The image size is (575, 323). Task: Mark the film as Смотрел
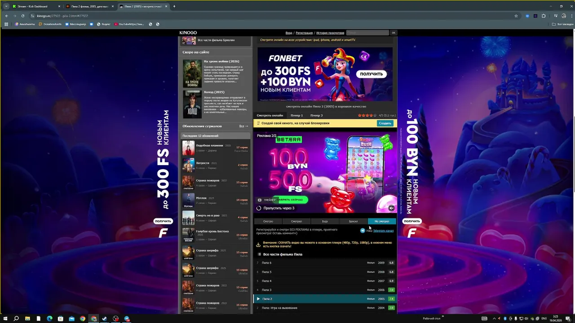click(296, 221)
